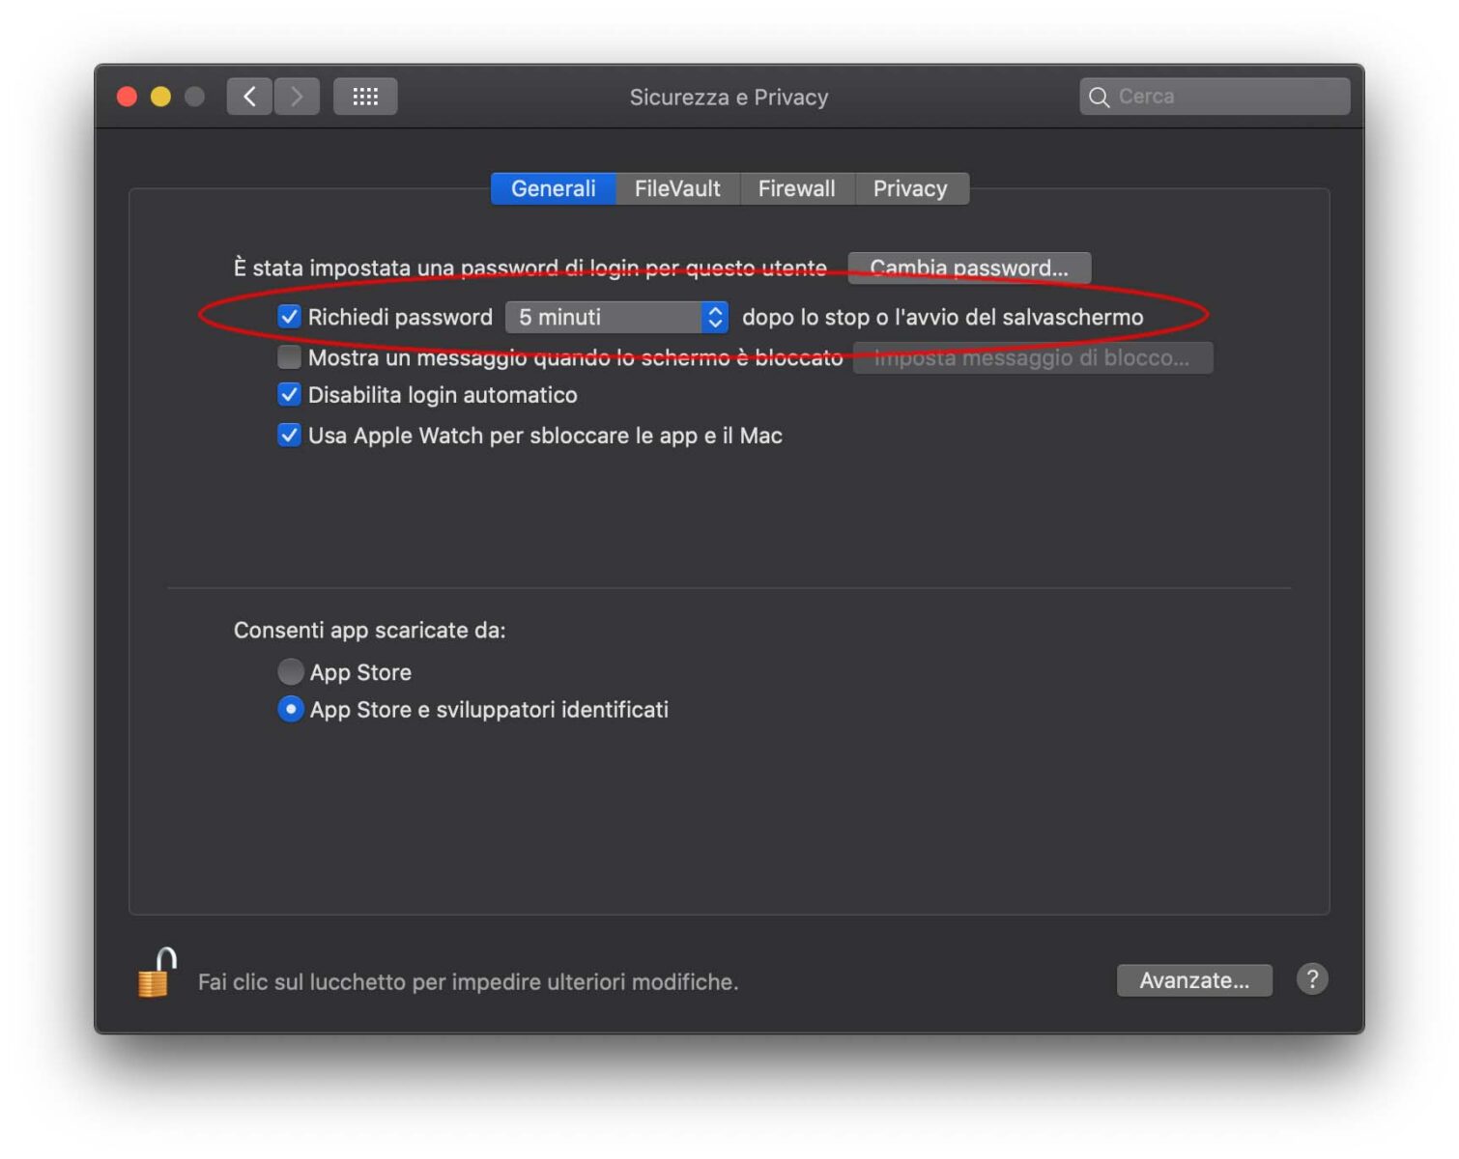The width and height of the screenshot is (1459, 1159).
Task: Select App Store e sviluppatori identificati
Action: (x=291, y=709)
